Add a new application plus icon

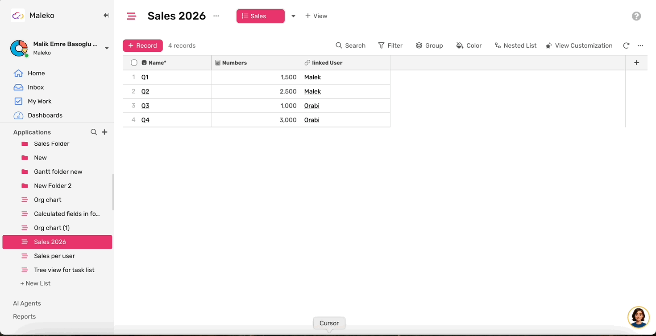click(104, 132)
